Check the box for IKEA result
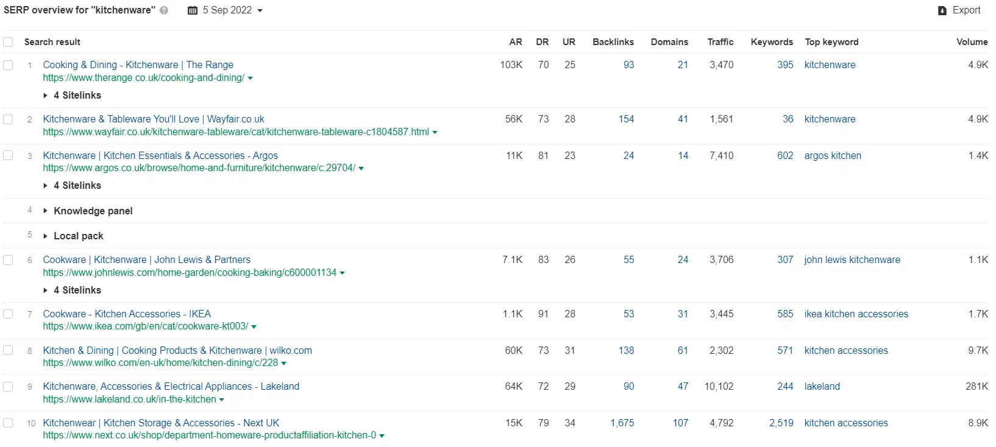Viewport: 996px width, 447px height. coord(8,314)
